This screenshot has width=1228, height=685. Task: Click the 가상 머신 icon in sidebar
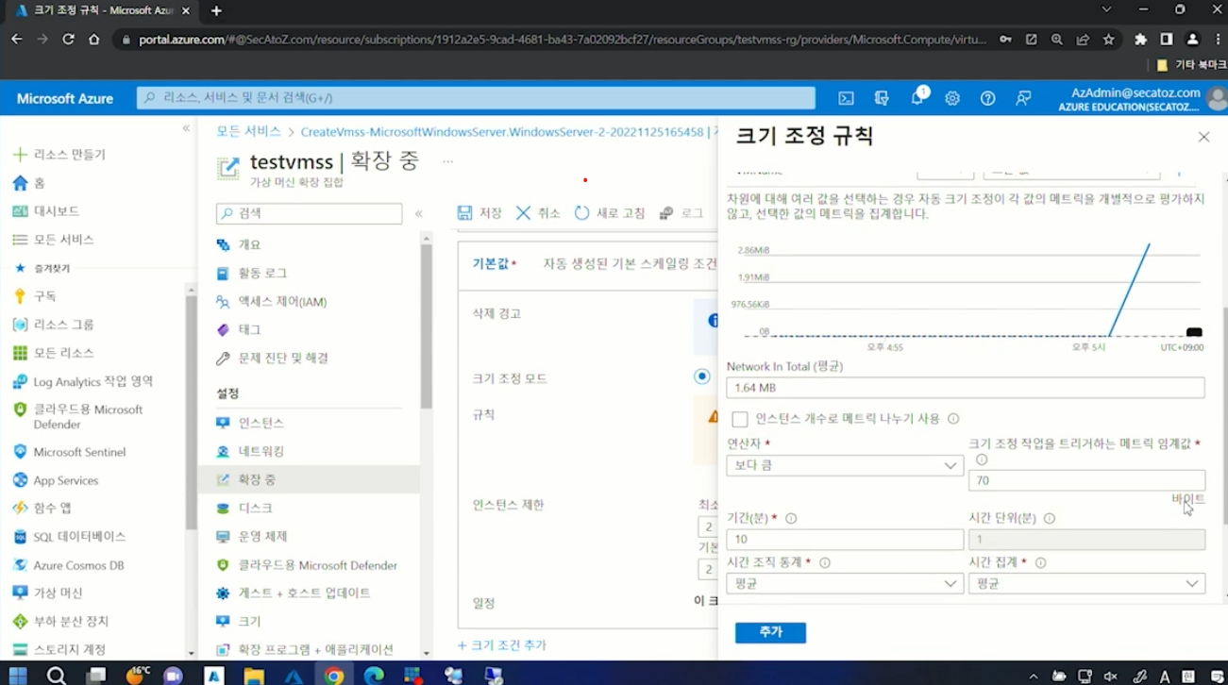pyautogui.click(x=20, y=593)
